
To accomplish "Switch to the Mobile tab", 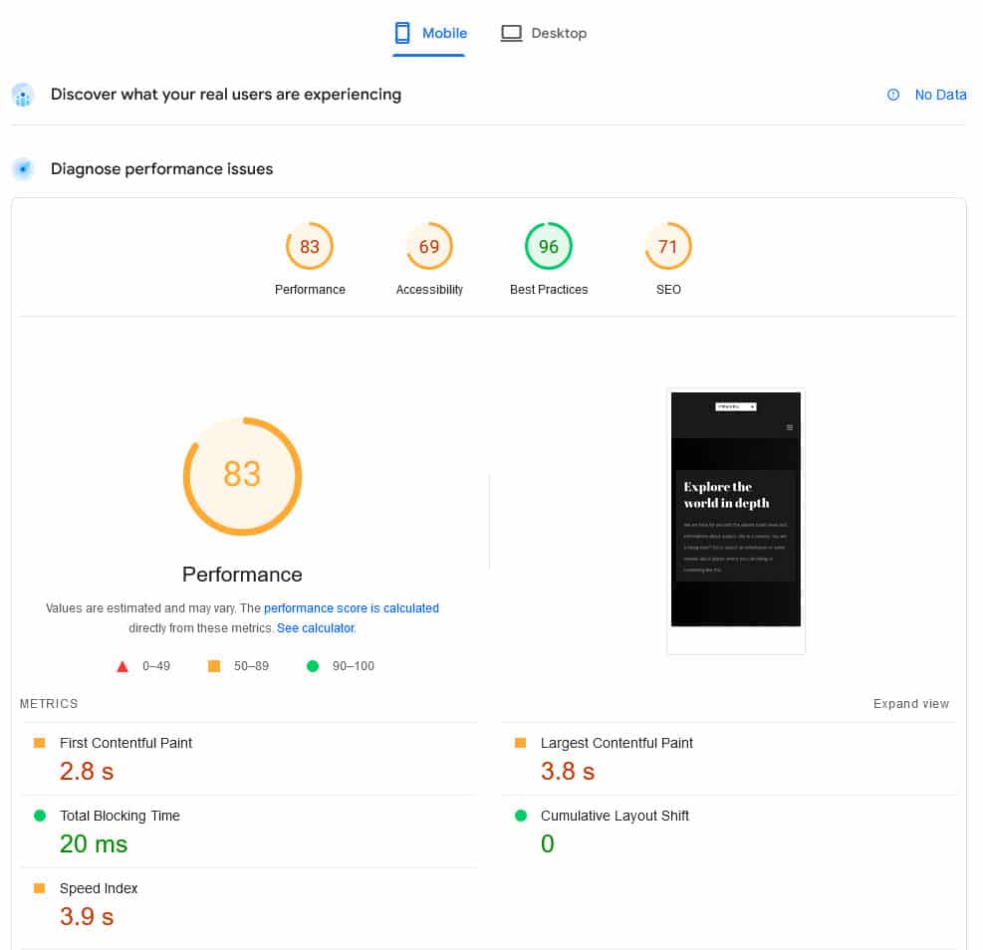I will 430,33.
